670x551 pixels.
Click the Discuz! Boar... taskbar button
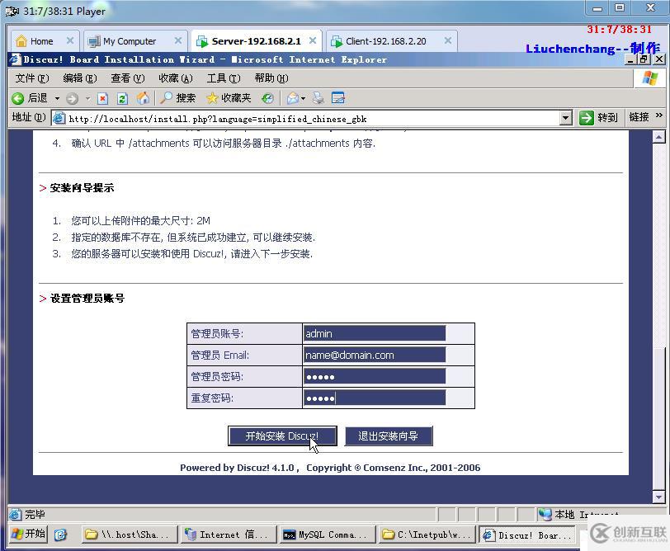(527, 535)
